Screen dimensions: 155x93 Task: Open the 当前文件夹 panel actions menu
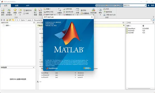pyautogui.click(x=34, y=23)
